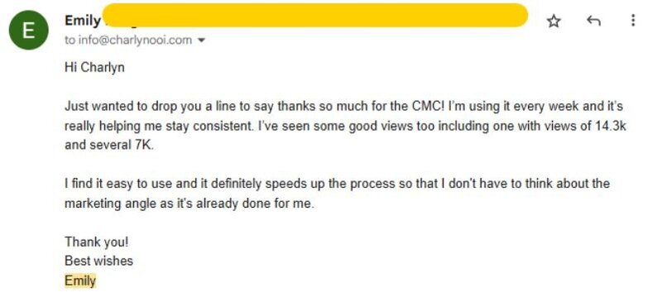
Task: Click the Thank you! line
Action: (x=96, y=242)
